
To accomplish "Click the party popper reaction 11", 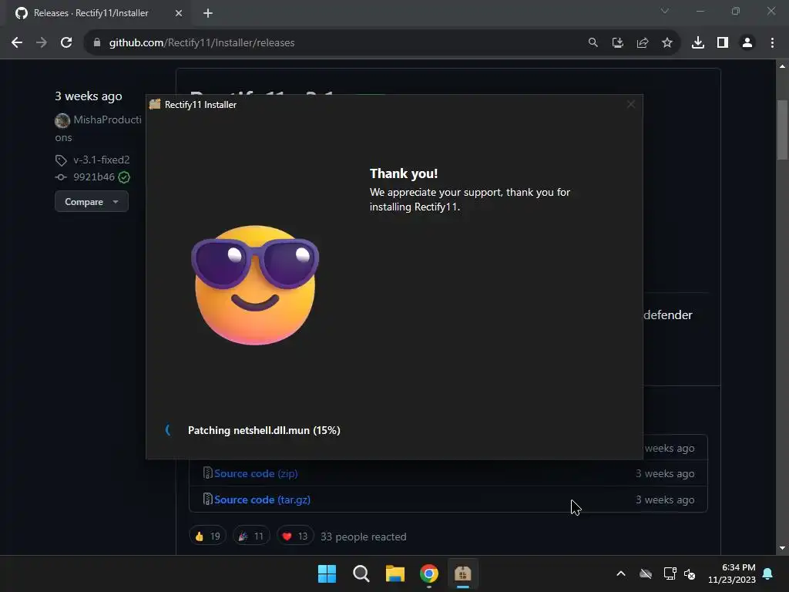I will click(x=251, y=536).
